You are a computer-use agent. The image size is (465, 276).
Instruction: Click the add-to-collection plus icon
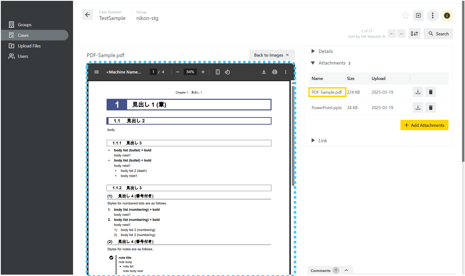(x=418, y=16)
